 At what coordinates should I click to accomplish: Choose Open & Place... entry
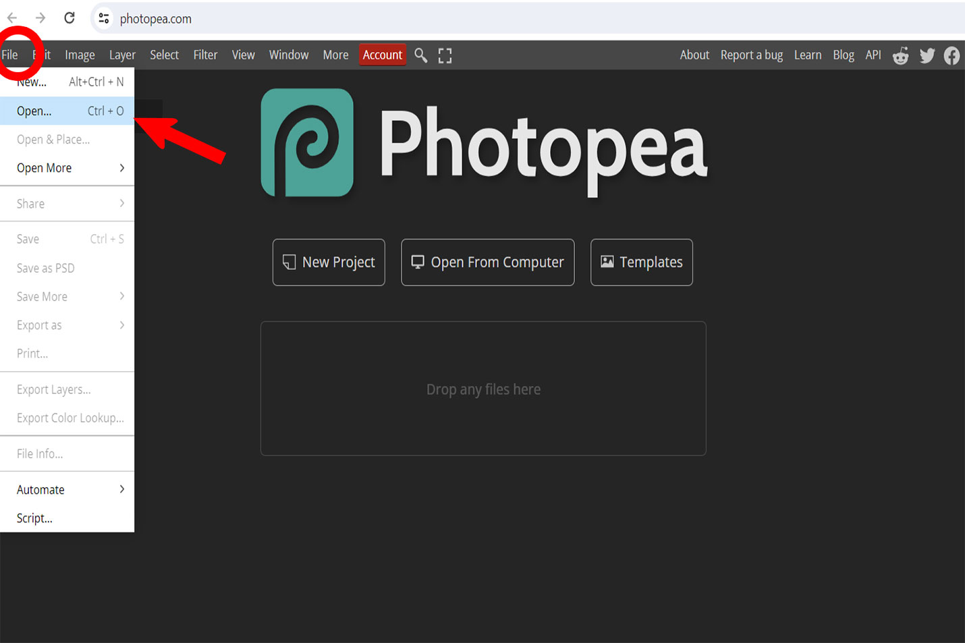[67, 140]
